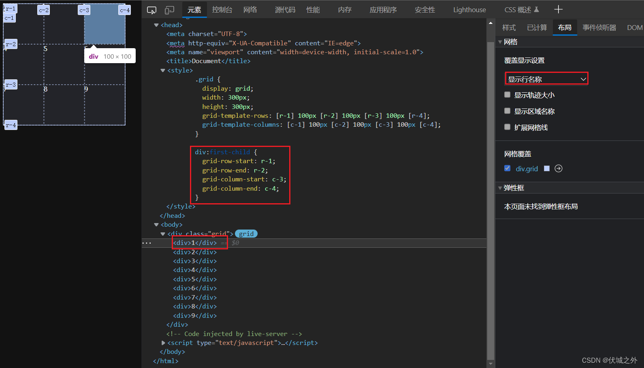Open the 控制台 tab
The height and width of the screenshot is (368, 644).
[222, 10]
